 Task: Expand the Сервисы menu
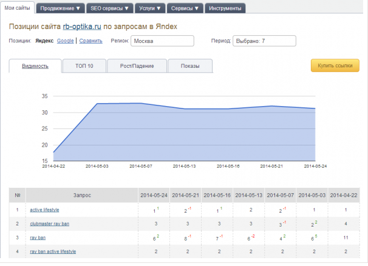[185, 8]
